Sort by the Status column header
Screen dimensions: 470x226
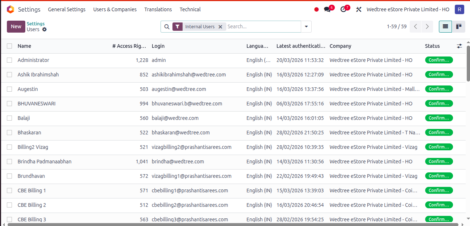432,46
